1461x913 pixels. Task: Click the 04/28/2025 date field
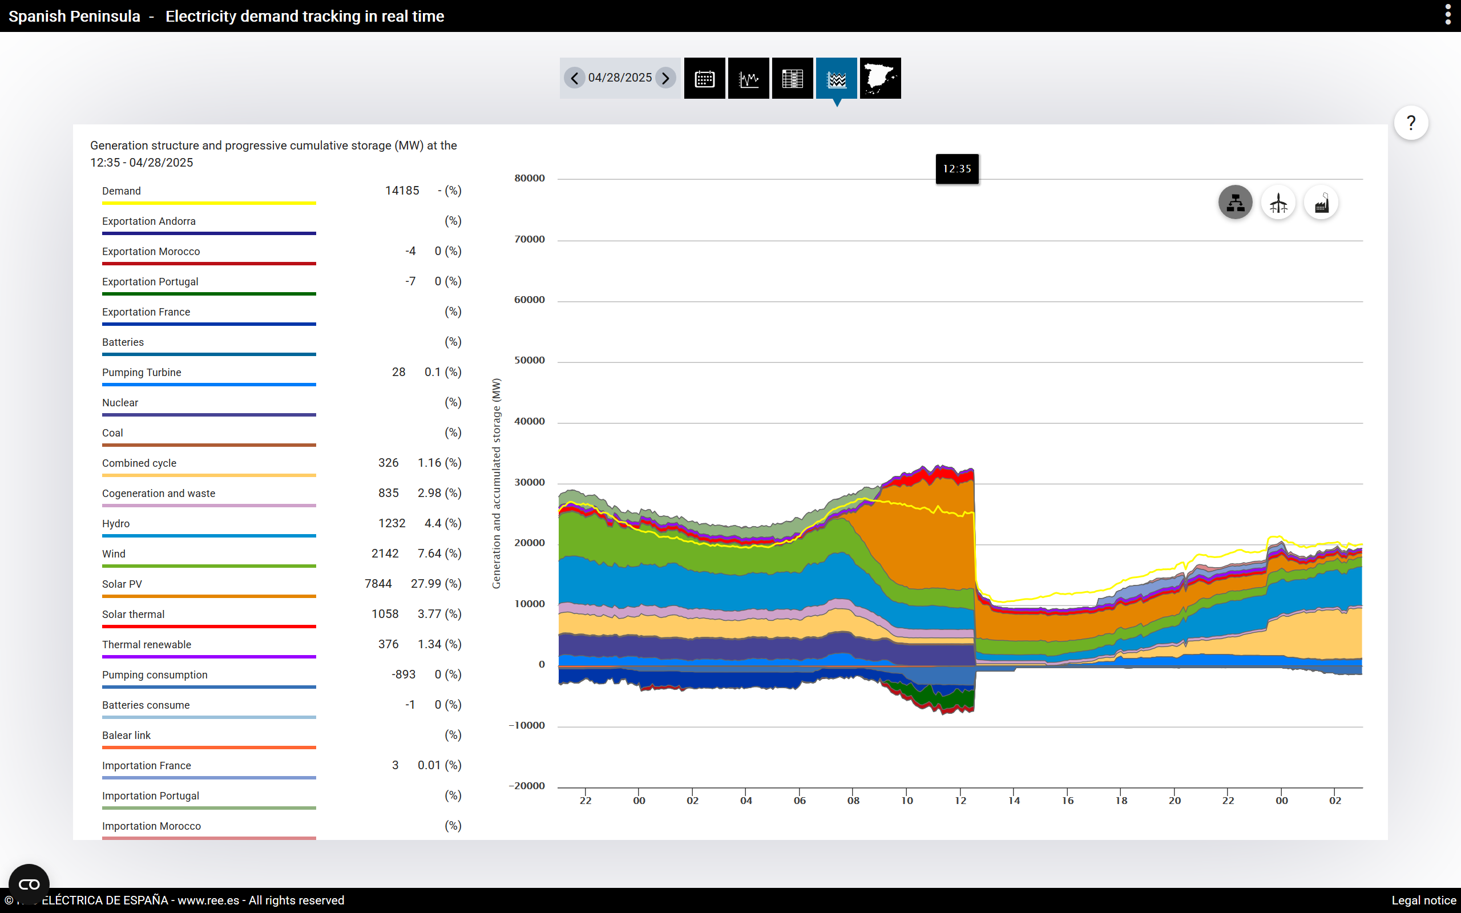click(x=620, y=78)
